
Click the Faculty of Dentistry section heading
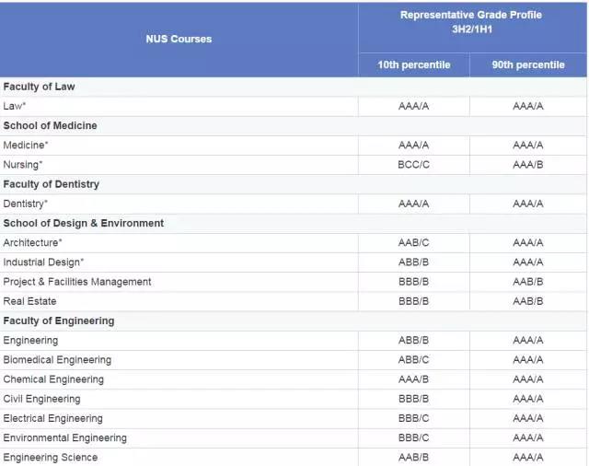[52, 184]
